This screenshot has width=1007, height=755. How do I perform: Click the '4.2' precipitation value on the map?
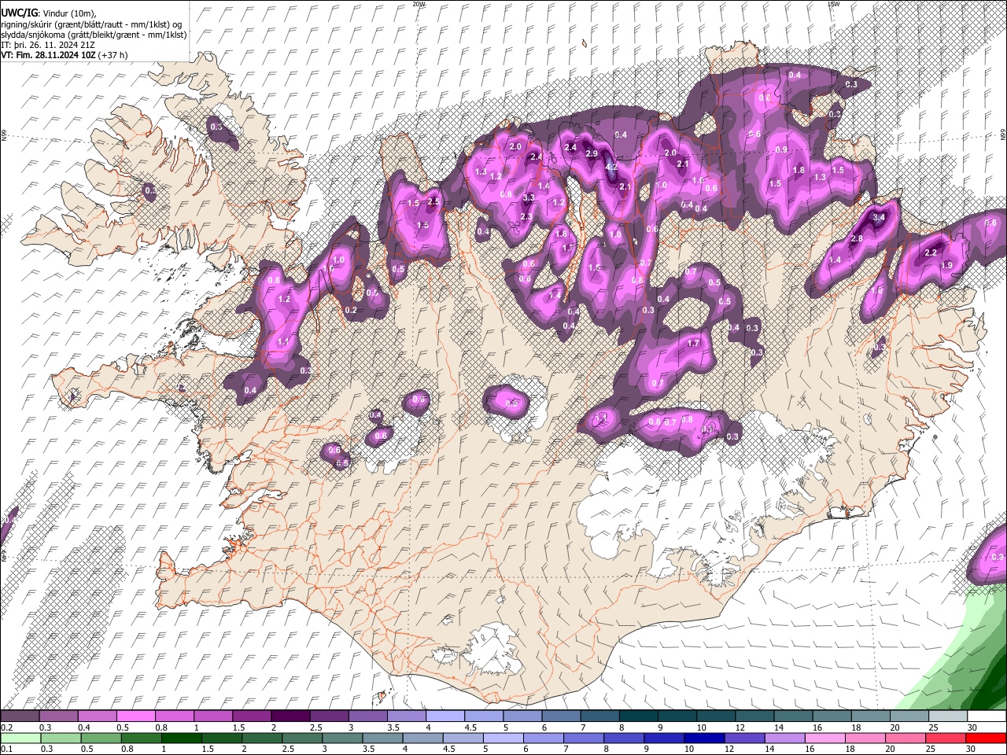tap(612, 168)
